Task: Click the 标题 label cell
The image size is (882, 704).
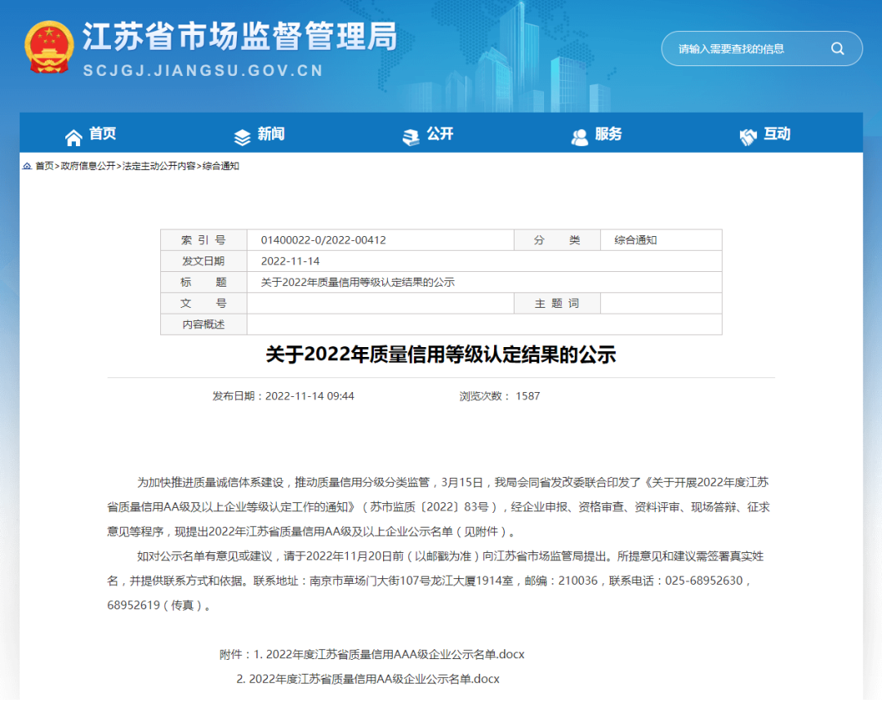Action: coord(203,283)
